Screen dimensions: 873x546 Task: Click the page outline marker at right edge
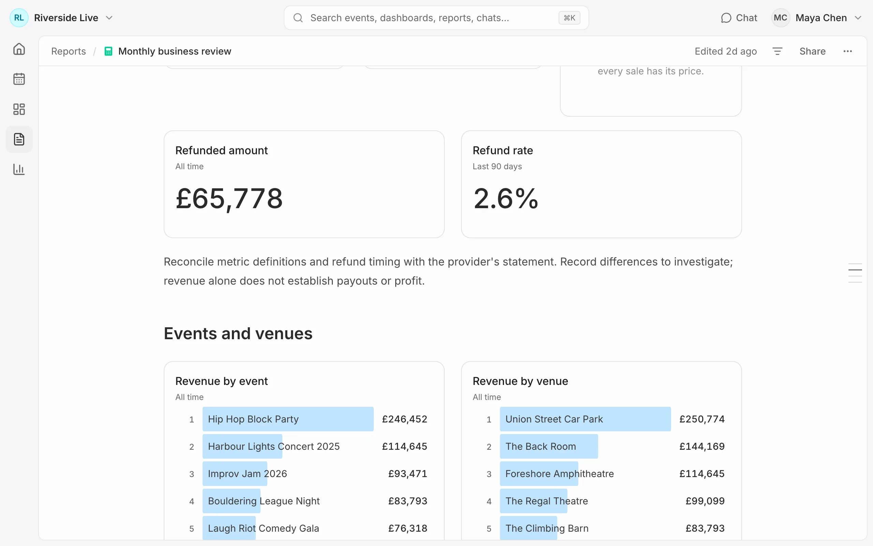click(x=855, y=273)
